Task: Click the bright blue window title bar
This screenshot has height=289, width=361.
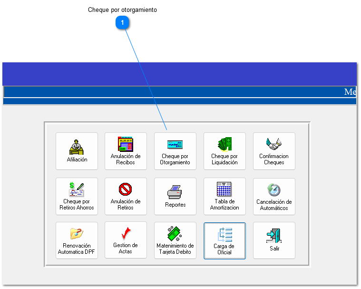Action: coord(179,74)
